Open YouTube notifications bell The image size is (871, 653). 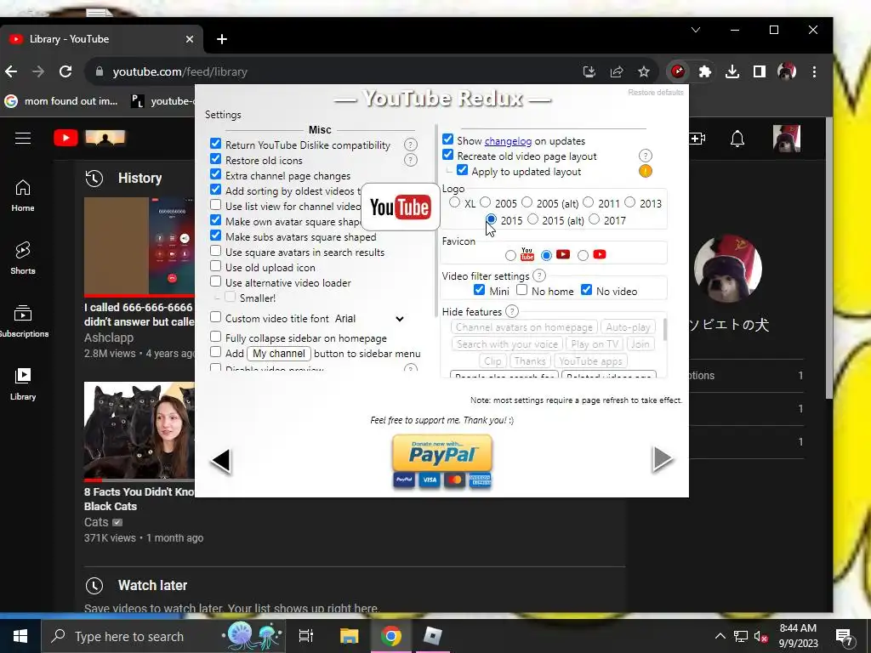(x=737, y=139)
